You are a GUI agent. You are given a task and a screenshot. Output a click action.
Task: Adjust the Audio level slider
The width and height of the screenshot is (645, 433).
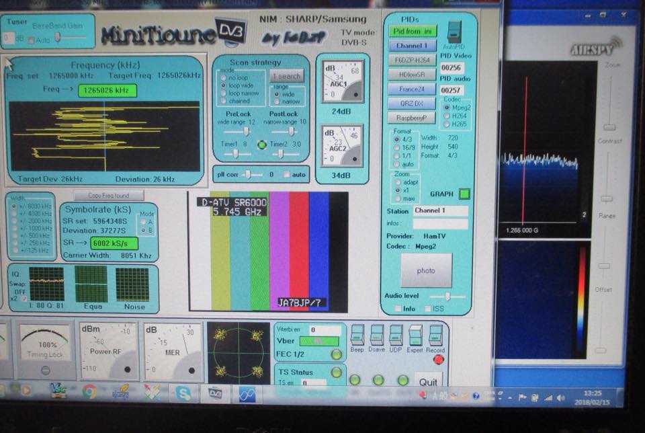pos(447,296)
